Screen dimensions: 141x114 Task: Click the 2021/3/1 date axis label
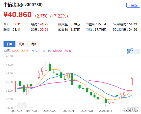click(68, 111)
